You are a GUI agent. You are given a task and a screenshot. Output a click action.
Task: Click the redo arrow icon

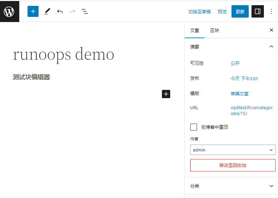[x=72, y=11]
